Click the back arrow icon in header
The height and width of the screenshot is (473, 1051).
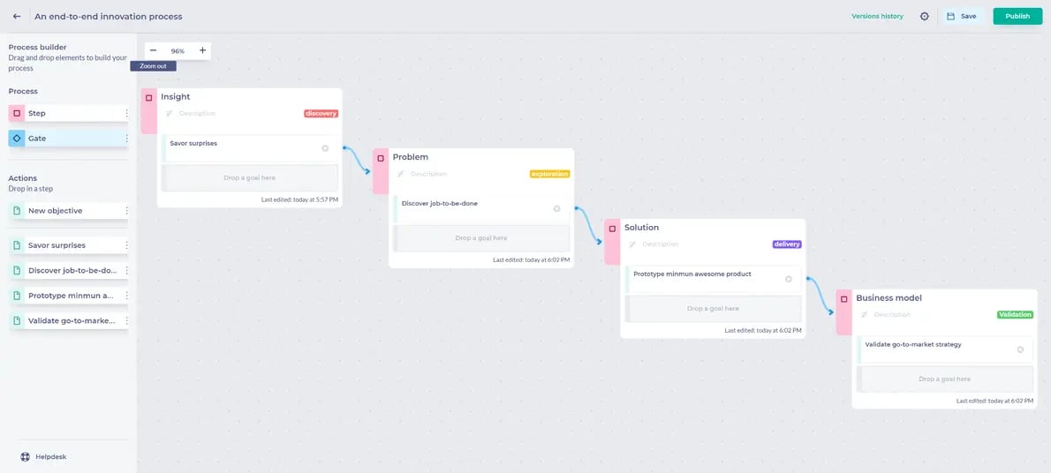point(17,16)
